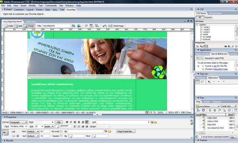238x143 pixels.
Task: Open File Management icon in document toolbar
Action: [x=74, y=26]
